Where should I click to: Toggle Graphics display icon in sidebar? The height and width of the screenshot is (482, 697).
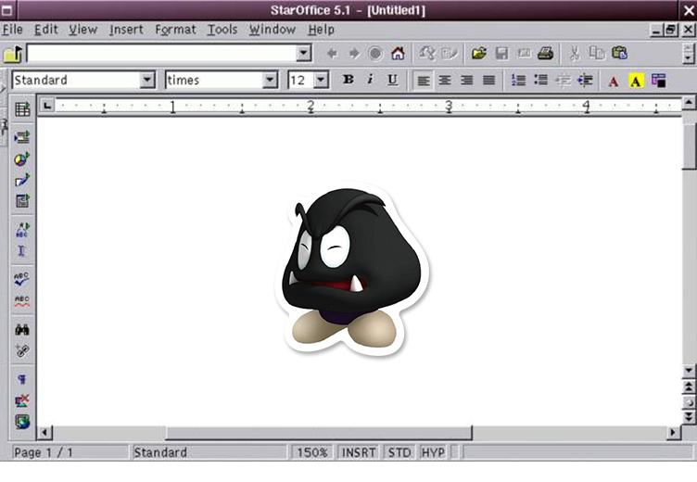click(22, 400)
